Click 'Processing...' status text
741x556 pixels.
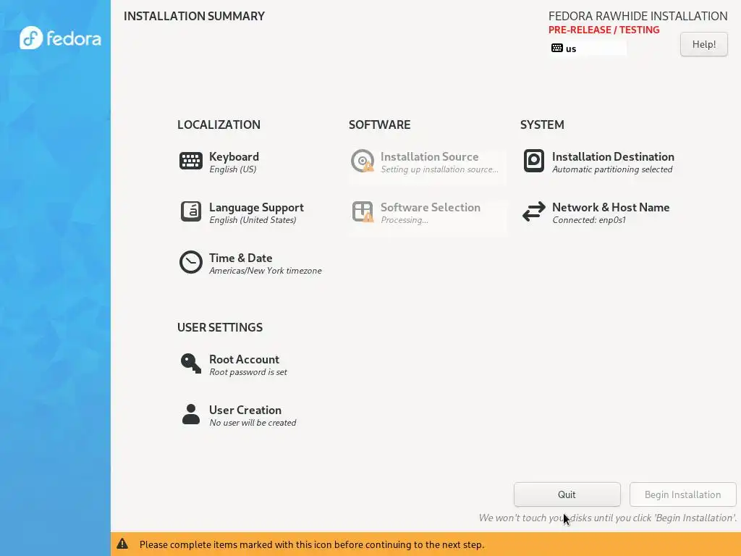pos(405,220)
